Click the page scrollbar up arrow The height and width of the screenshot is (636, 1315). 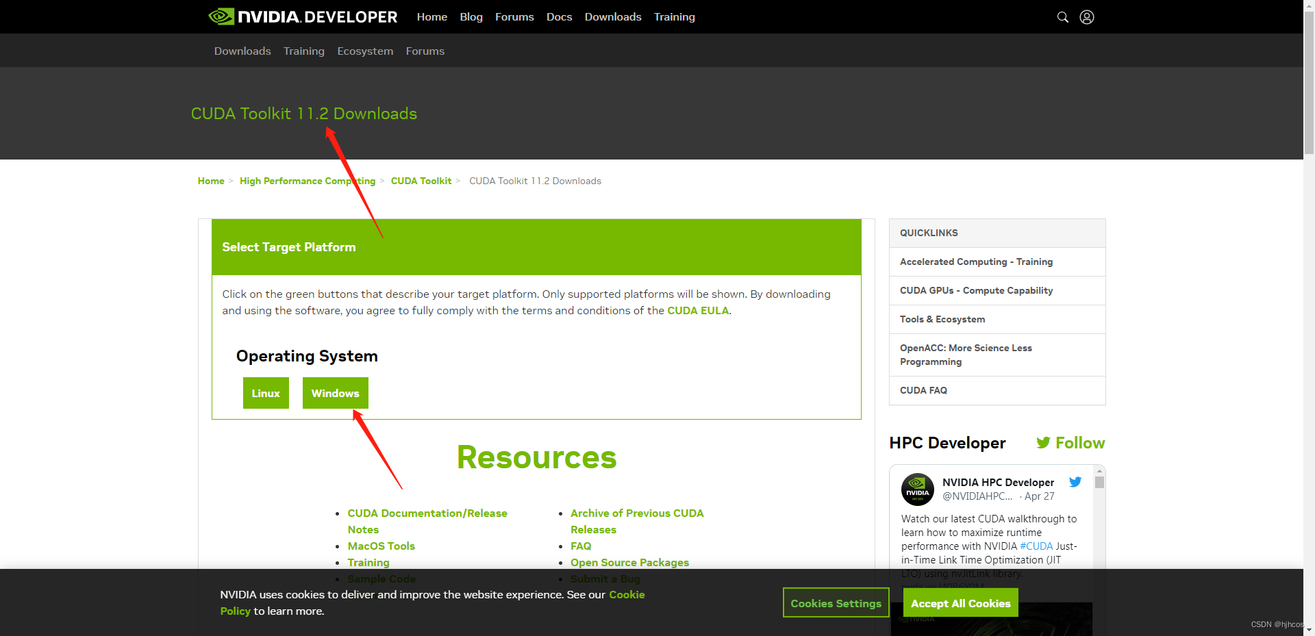point(1309,5)
